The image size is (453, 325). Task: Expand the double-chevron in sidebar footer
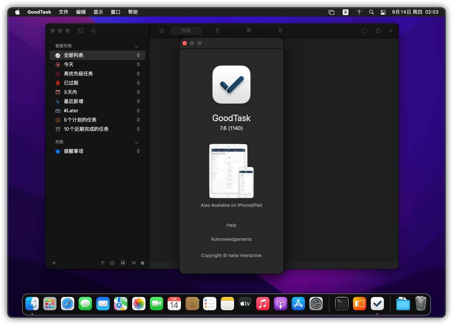[134, 263]
